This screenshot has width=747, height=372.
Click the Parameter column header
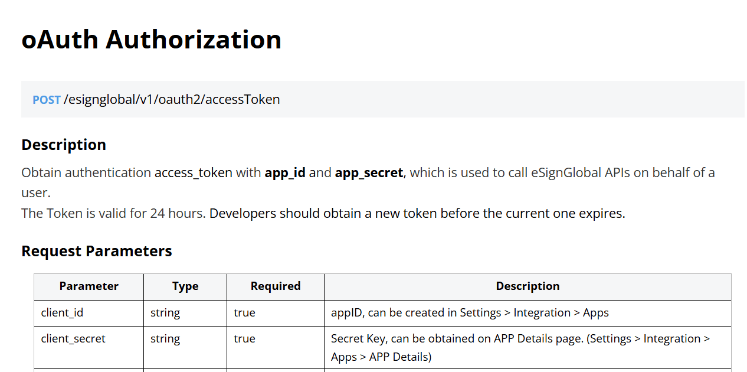(x=89, y=286)
